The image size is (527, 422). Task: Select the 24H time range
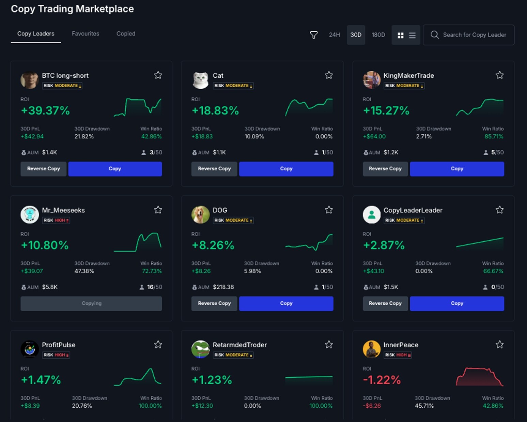(x=334, y=35)
